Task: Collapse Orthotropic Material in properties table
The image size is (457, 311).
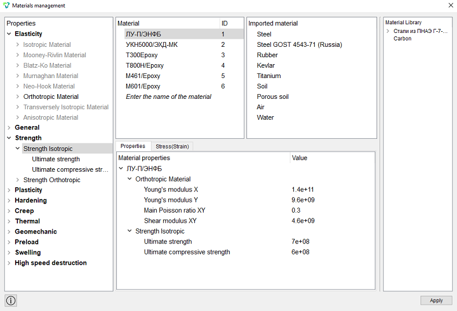Action: [130, 179]
